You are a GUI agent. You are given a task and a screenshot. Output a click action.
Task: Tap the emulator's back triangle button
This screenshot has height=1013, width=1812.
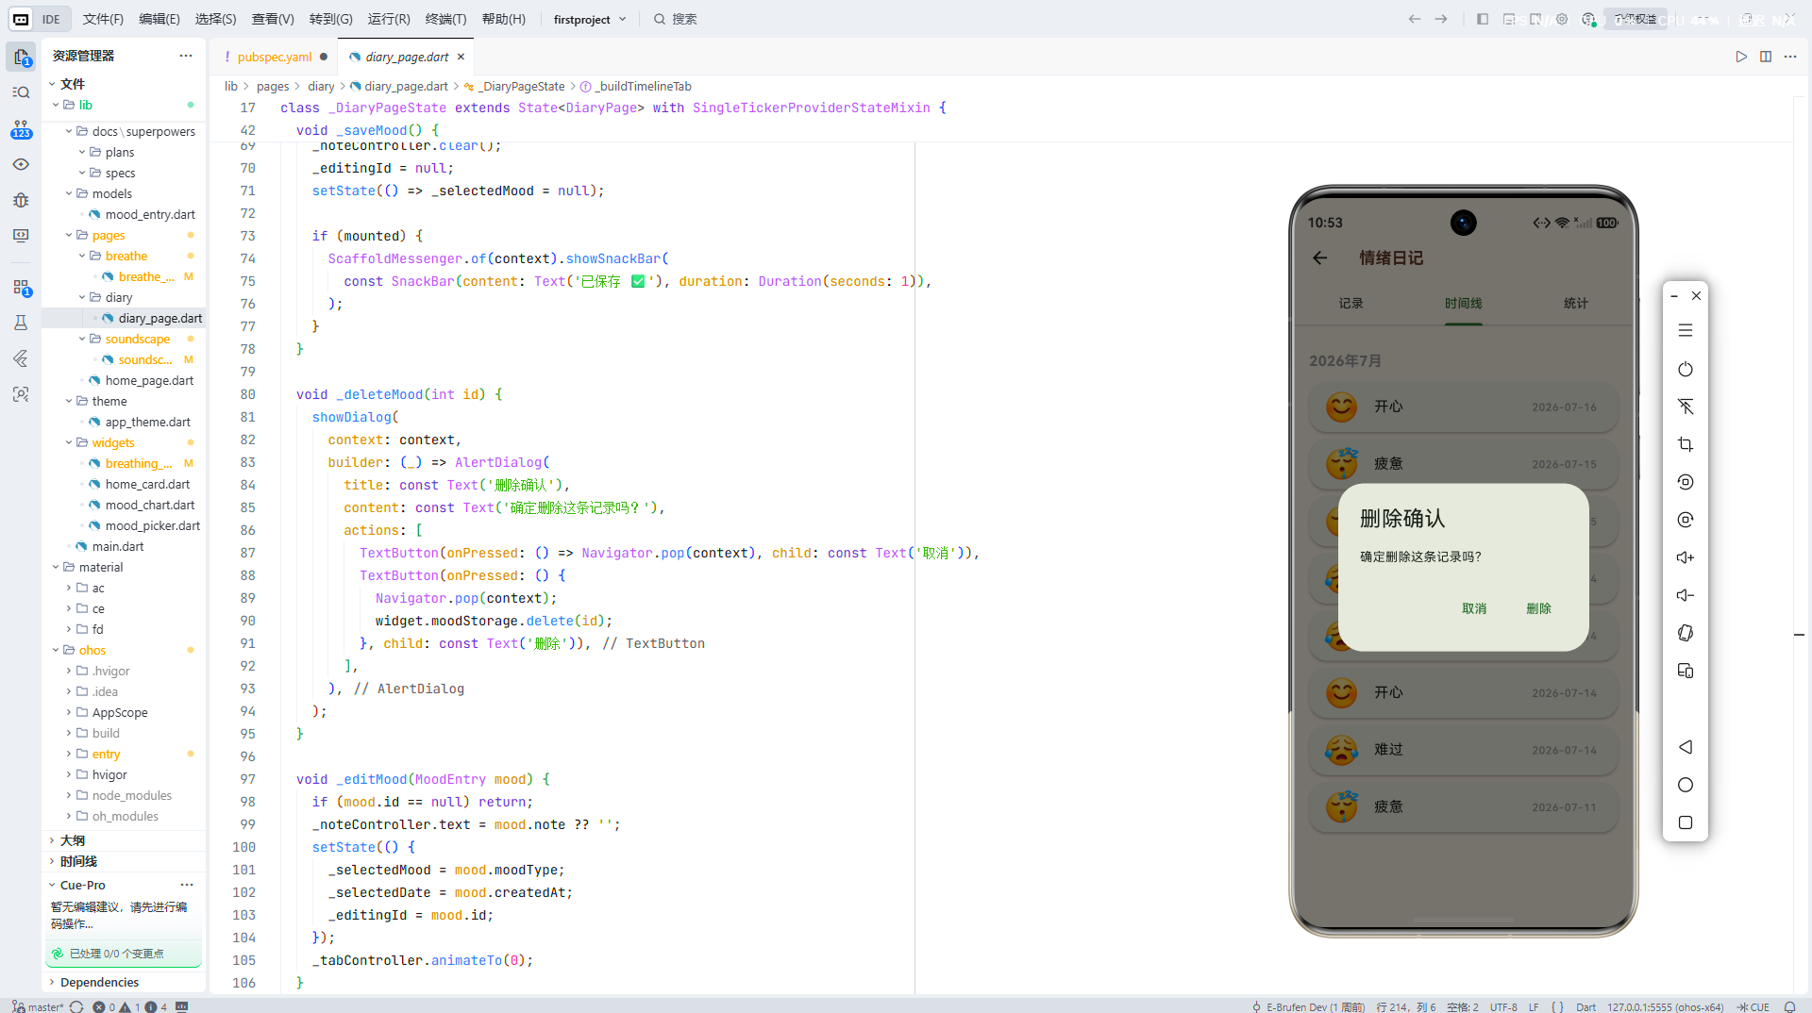click(x=1686, y=747)
